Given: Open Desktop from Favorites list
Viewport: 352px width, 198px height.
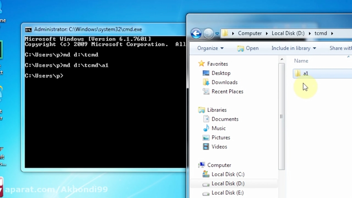Looking at the screenshot, I should click(221, 73).
